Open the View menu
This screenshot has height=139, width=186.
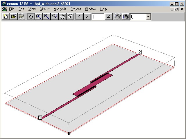32,9
